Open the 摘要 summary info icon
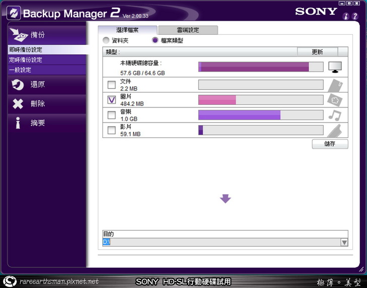Viewport: 367px width, 288px height. coord(18,123)
